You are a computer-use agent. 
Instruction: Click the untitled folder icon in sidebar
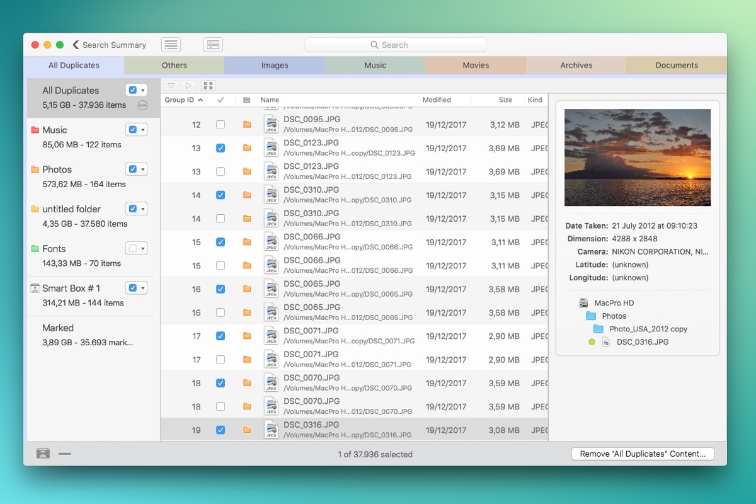[x=35, y=209]
